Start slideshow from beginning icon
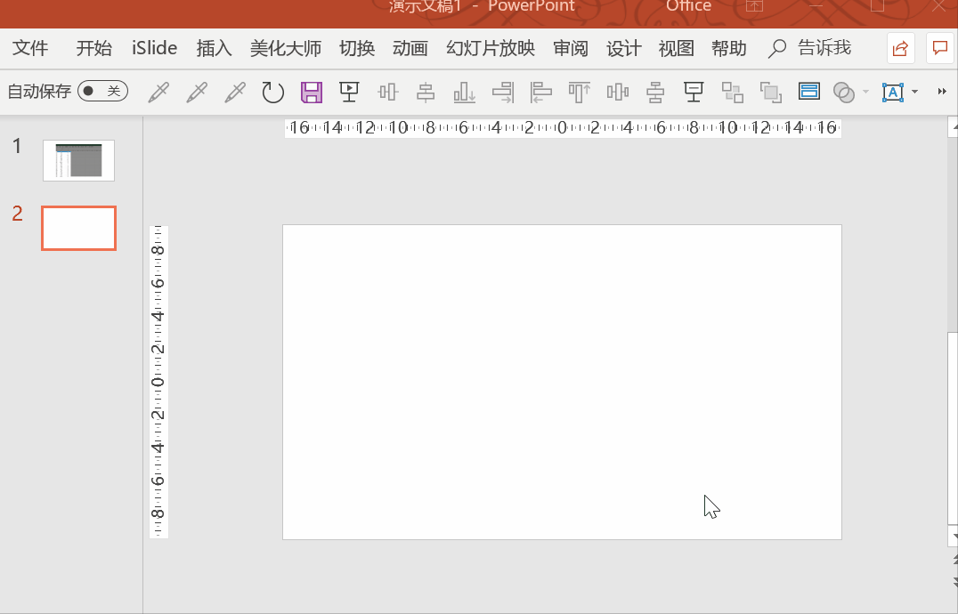This screenshot has height=614, width=958. 349,93
